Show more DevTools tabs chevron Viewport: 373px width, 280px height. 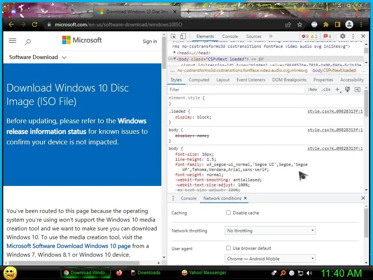point(271,36)
